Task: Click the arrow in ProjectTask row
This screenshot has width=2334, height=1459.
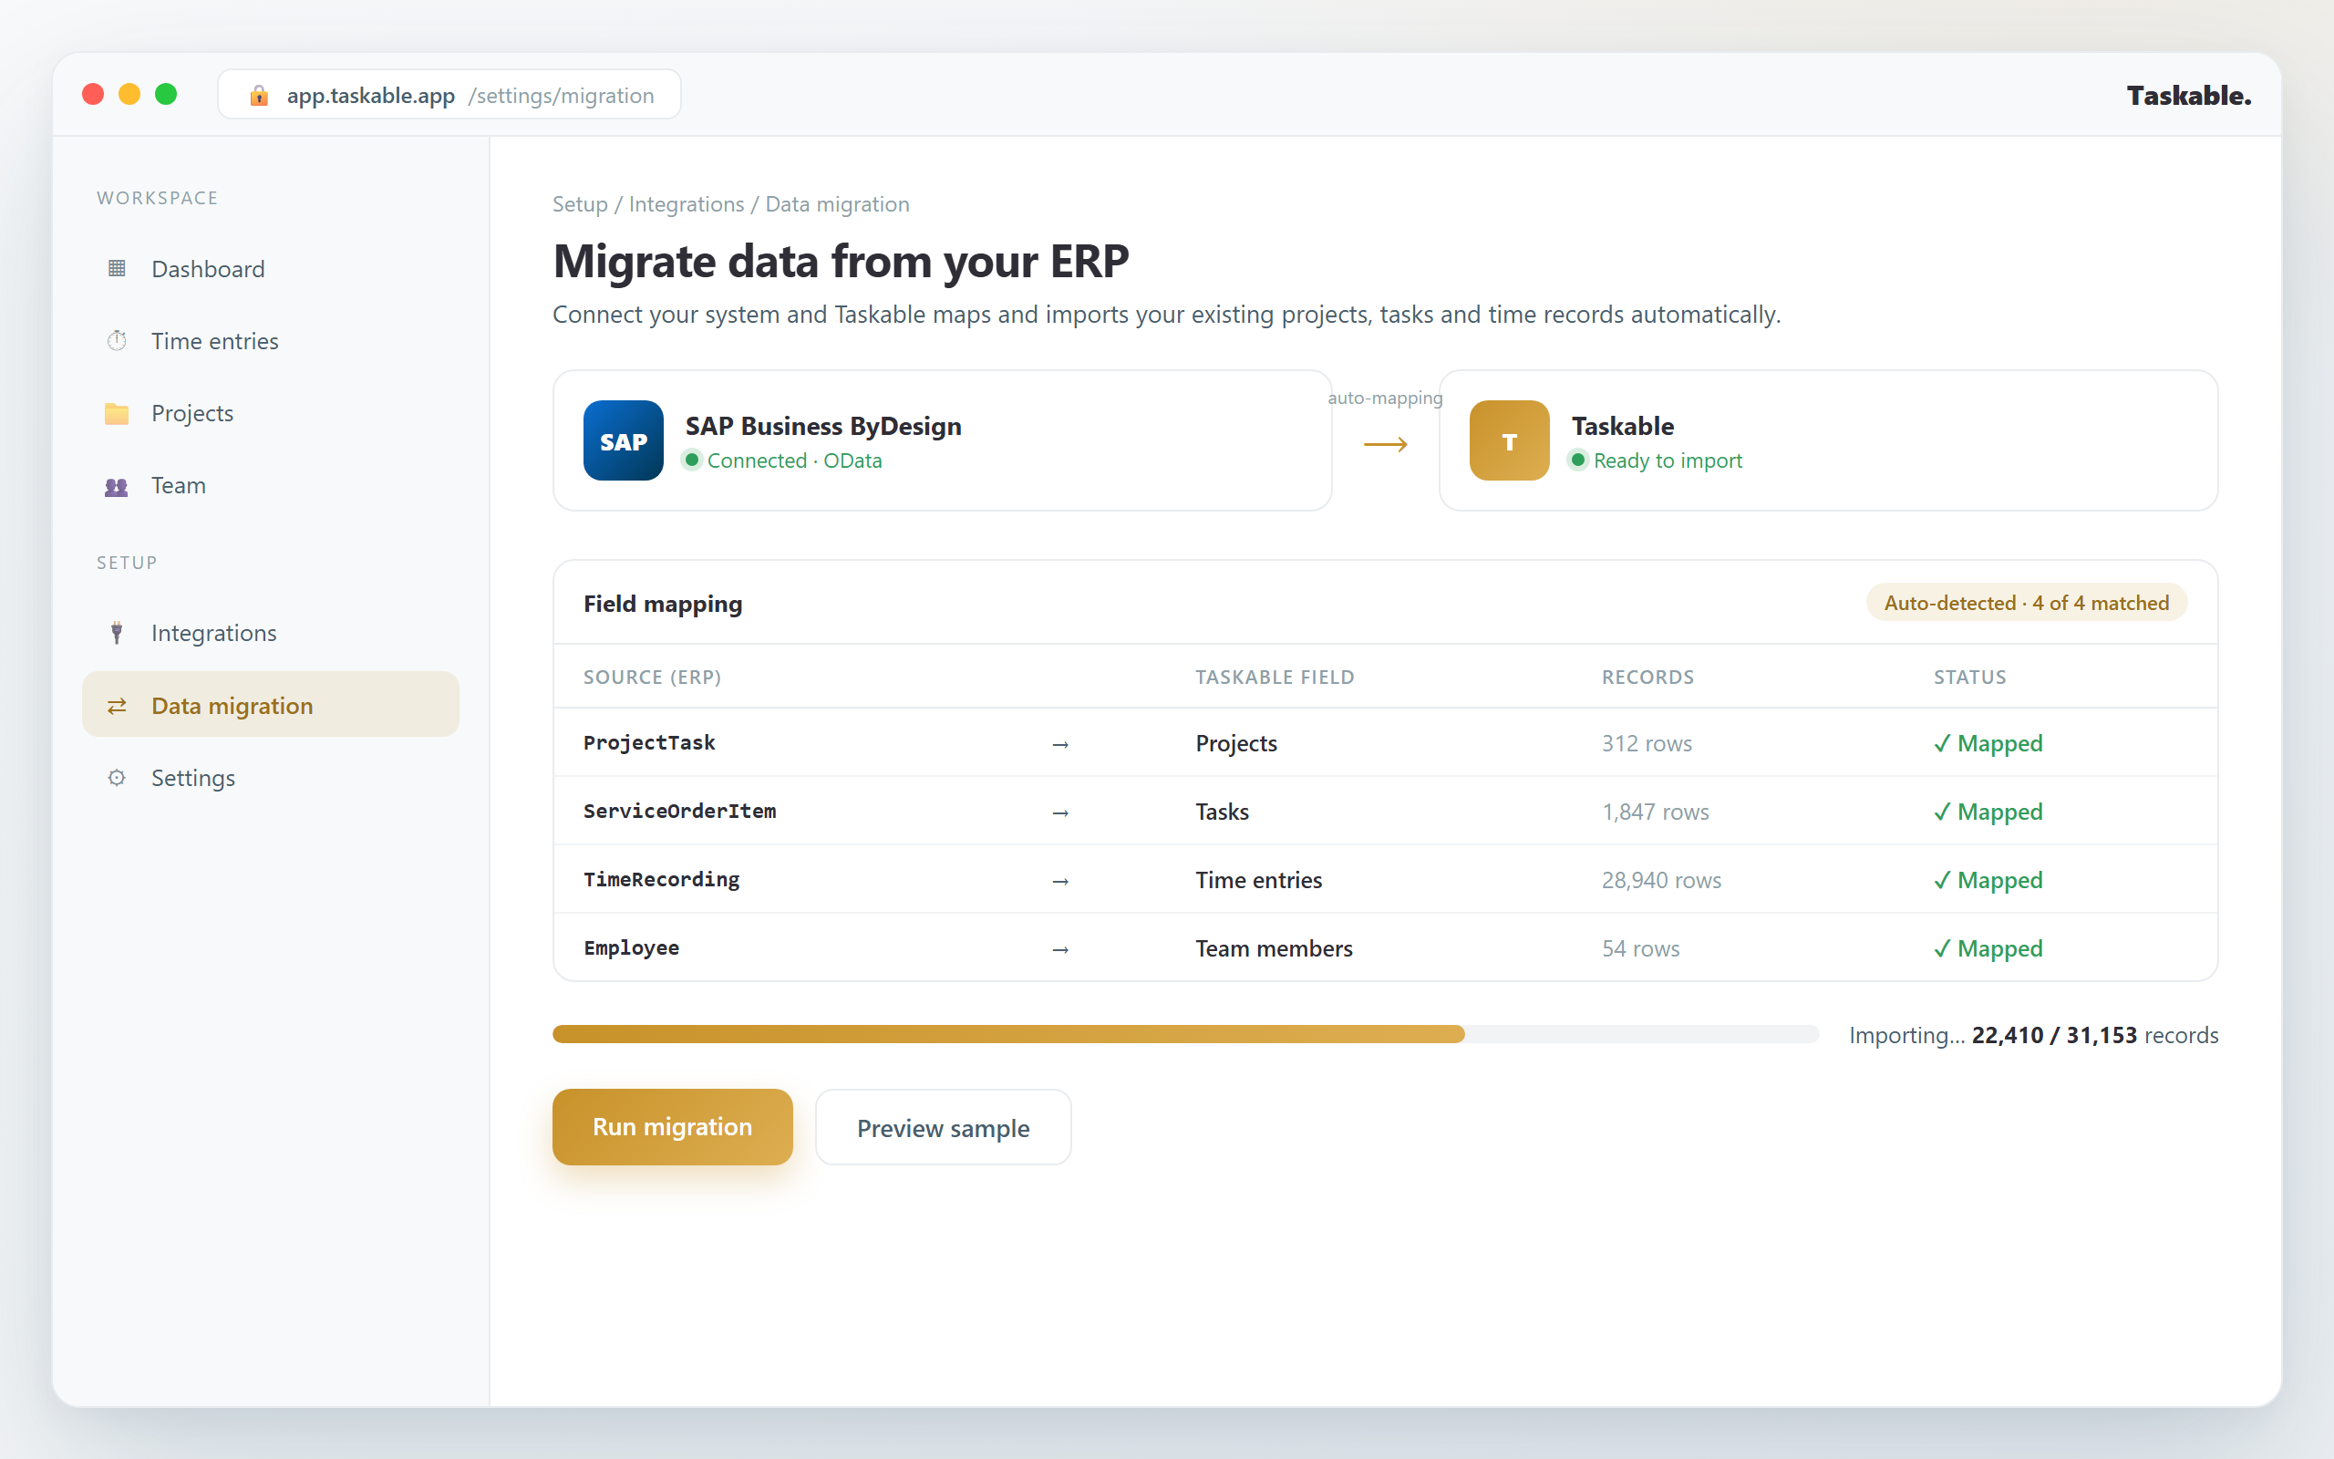Action: pyautogui.click(x=1060, y=744)
